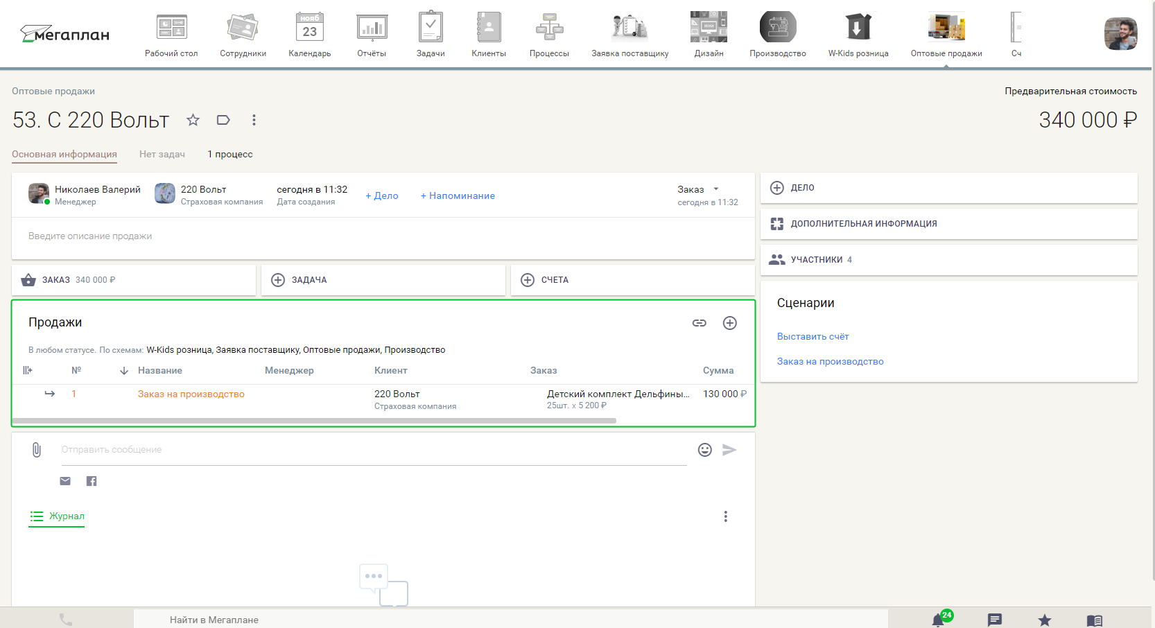Click the sale description field
This screenshot has width=1155, height=628.
tap(383, 236)
